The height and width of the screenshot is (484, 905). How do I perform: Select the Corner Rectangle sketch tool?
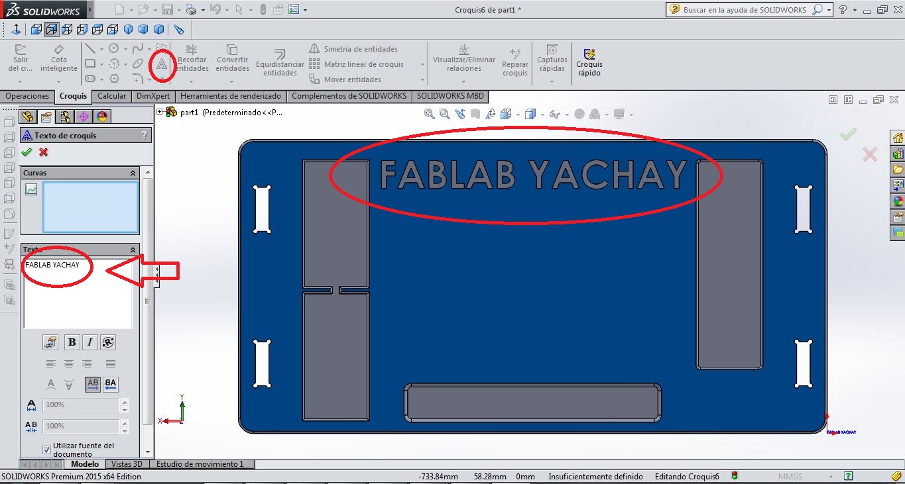(90, 64)
